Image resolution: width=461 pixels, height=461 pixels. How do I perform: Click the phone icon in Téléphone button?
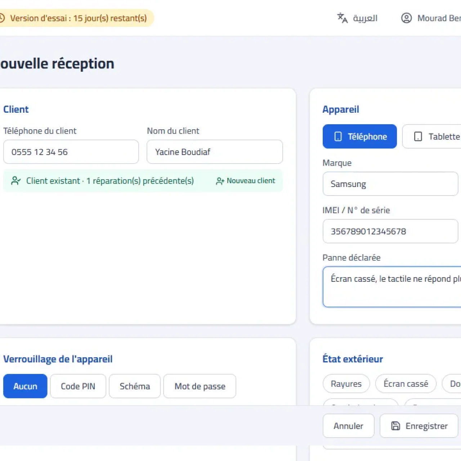click(x=338, y=136)
